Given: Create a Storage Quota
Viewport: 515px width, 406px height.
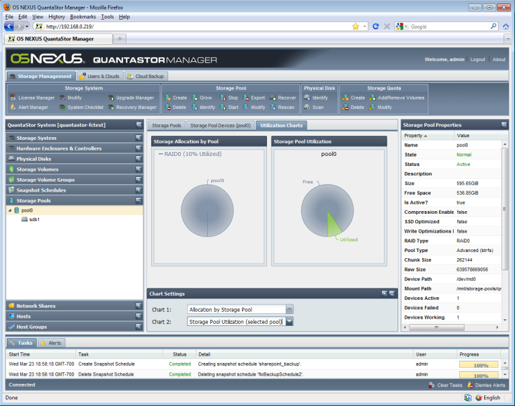Looking at the screenshot, I should (354, 98).
